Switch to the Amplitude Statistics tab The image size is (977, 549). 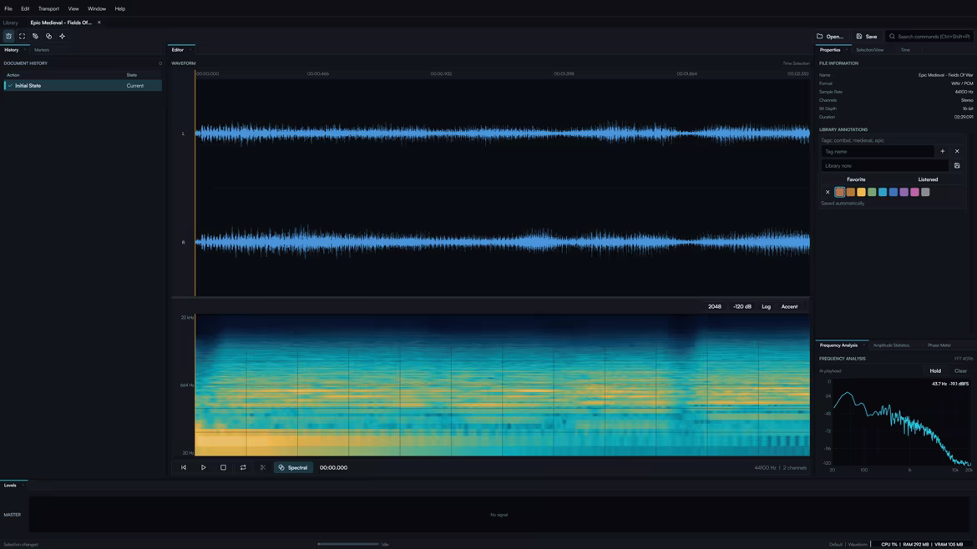[891, 345]
